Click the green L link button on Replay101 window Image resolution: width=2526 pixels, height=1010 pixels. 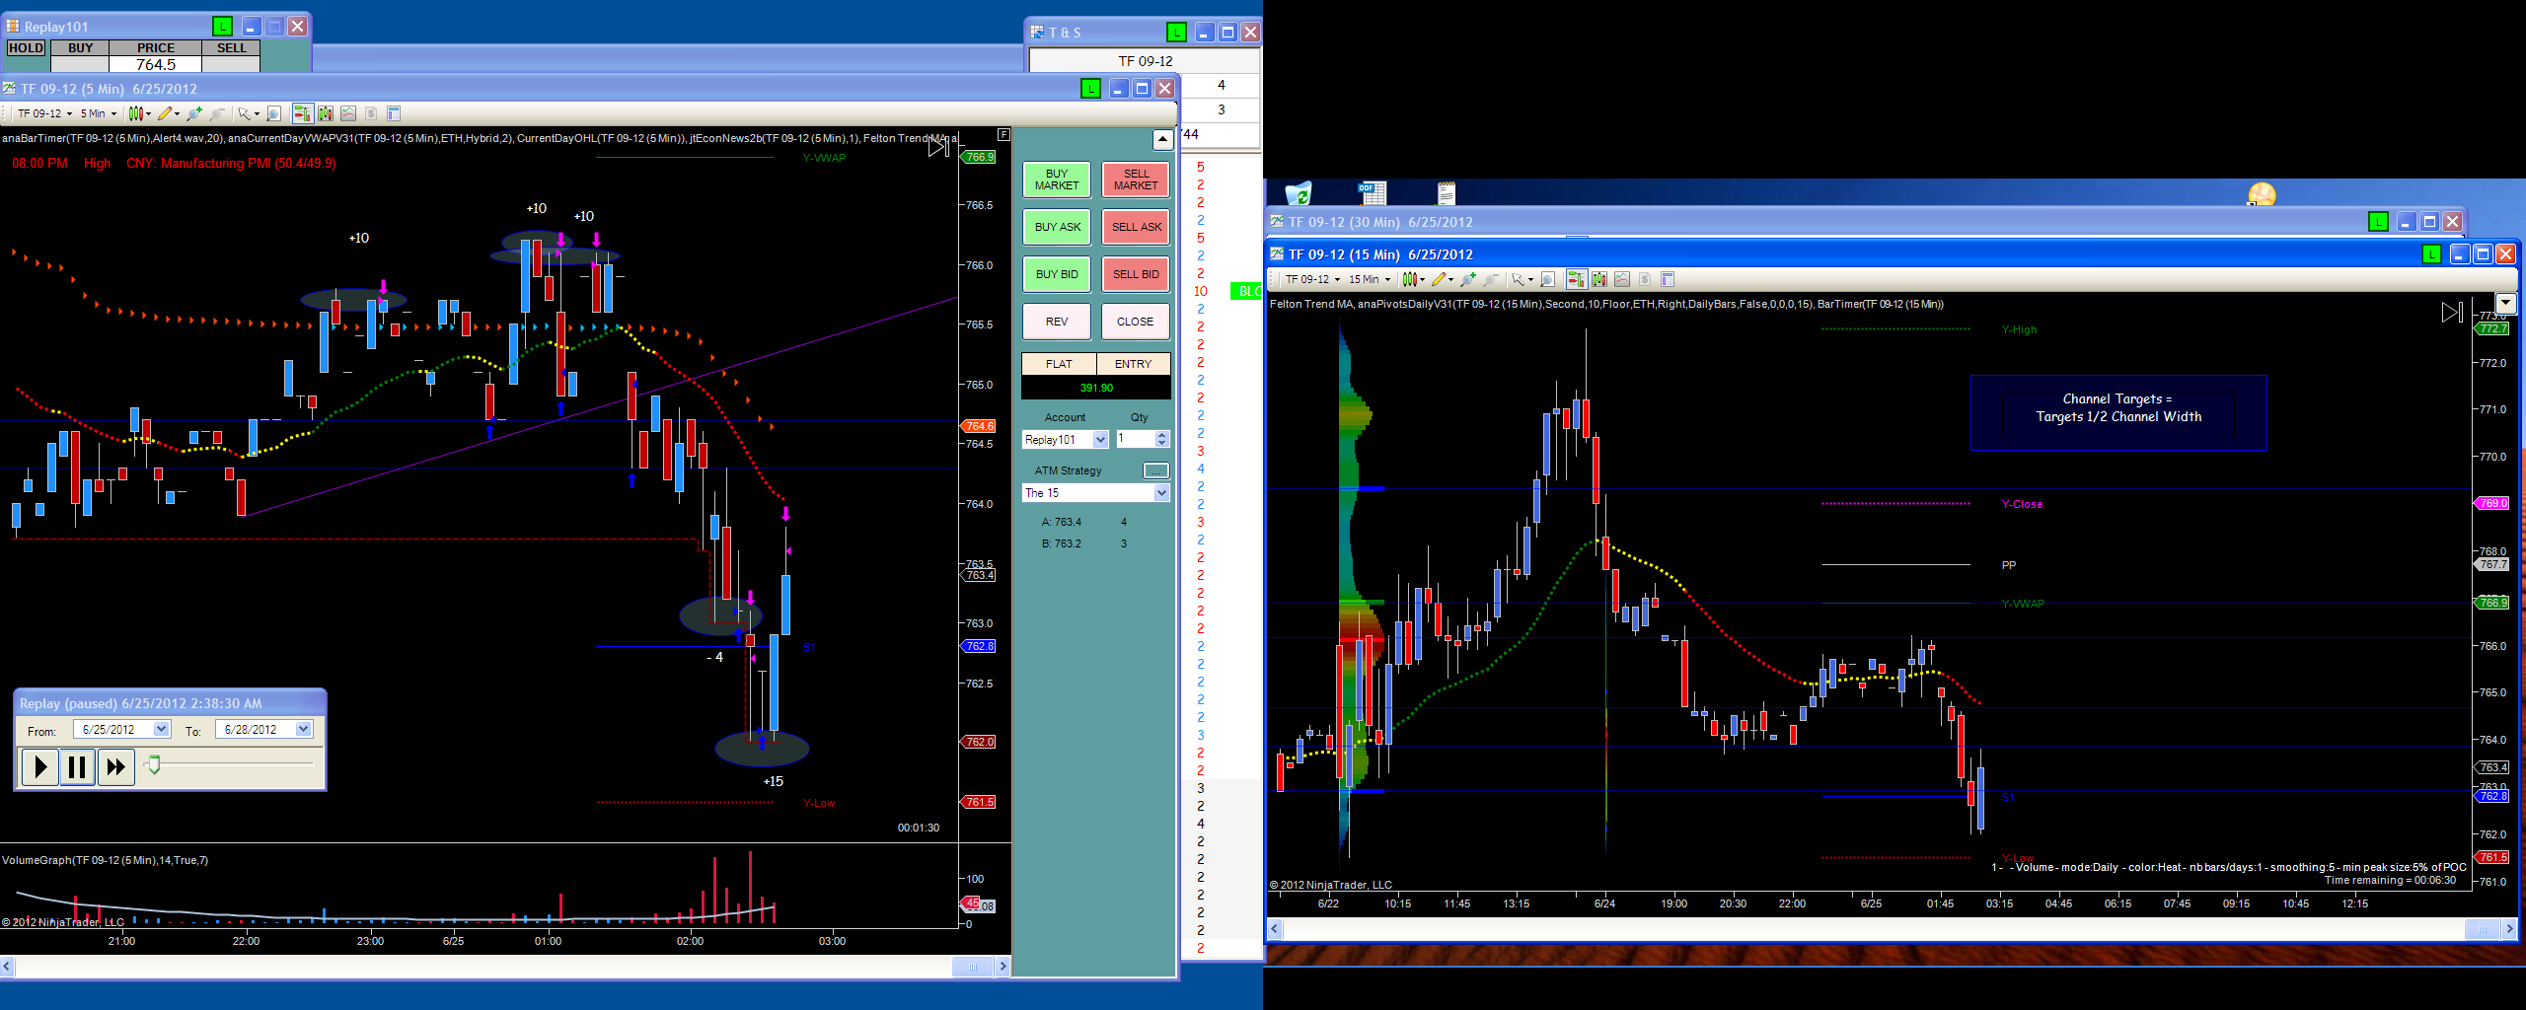pos(222,27)
